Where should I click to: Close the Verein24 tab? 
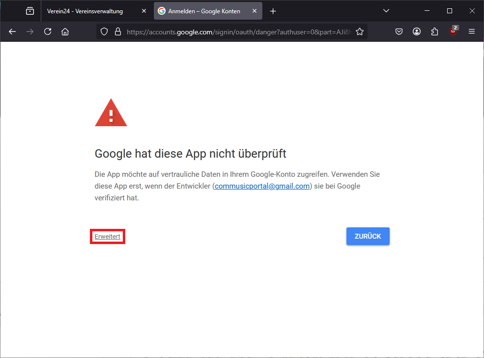[144, 11]
